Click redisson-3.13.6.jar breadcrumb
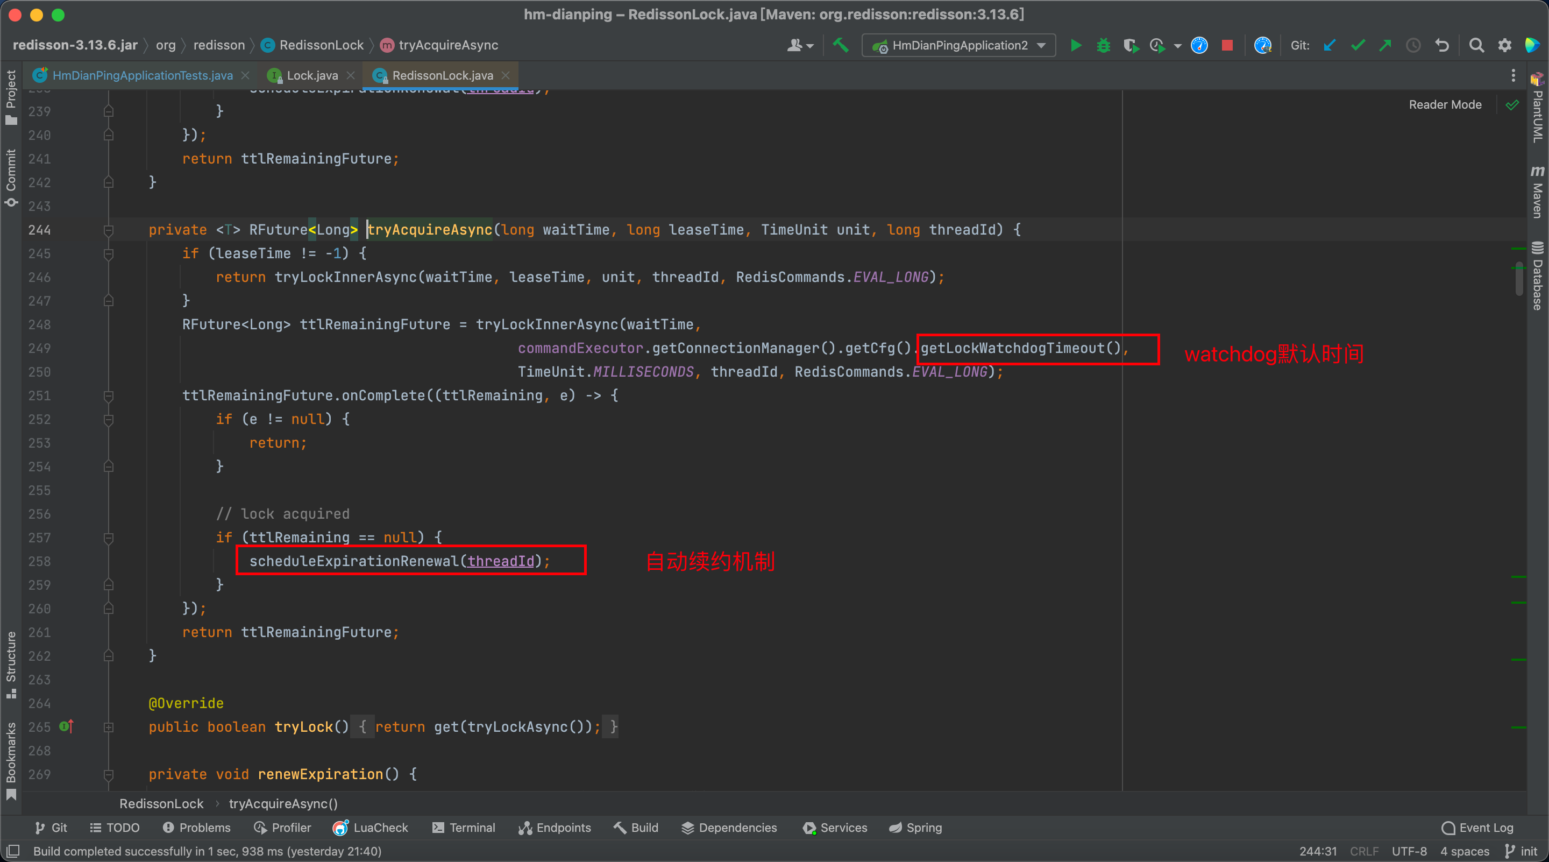 tap(75, 45)
